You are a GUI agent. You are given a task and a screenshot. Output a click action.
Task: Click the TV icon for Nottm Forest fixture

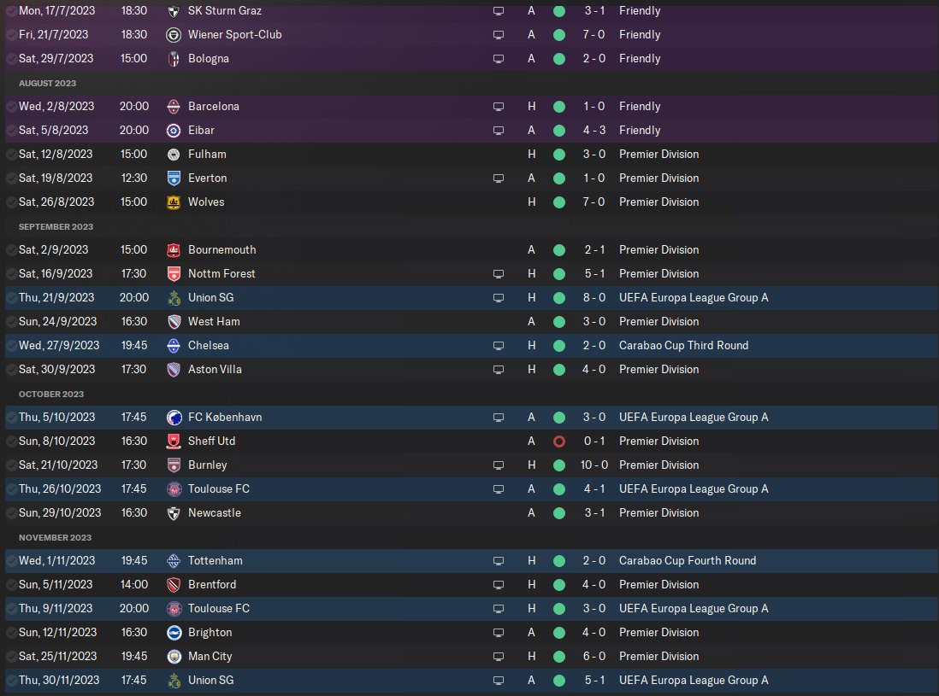click(499, 274)
